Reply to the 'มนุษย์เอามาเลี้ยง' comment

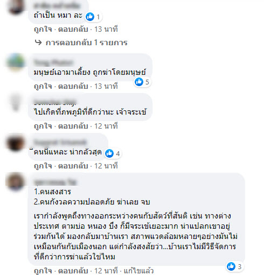pos(73,86)
